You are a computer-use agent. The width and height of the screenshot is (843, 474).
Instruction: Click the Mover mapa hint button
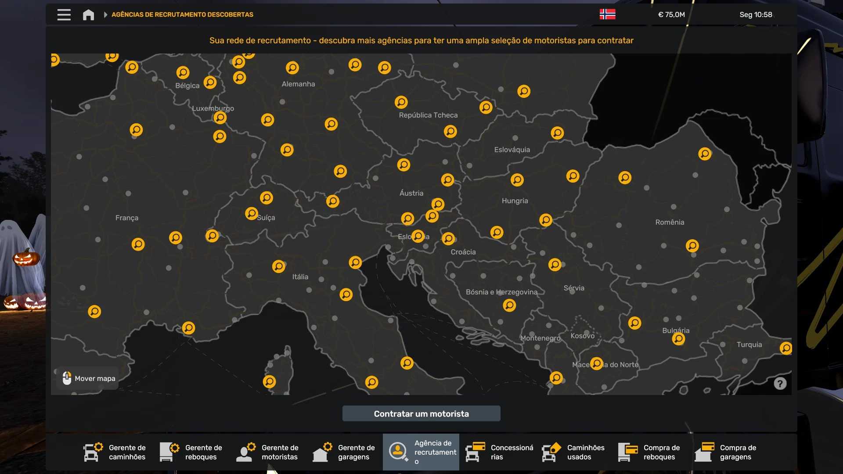pyautogui.click(x=88, y=378)
